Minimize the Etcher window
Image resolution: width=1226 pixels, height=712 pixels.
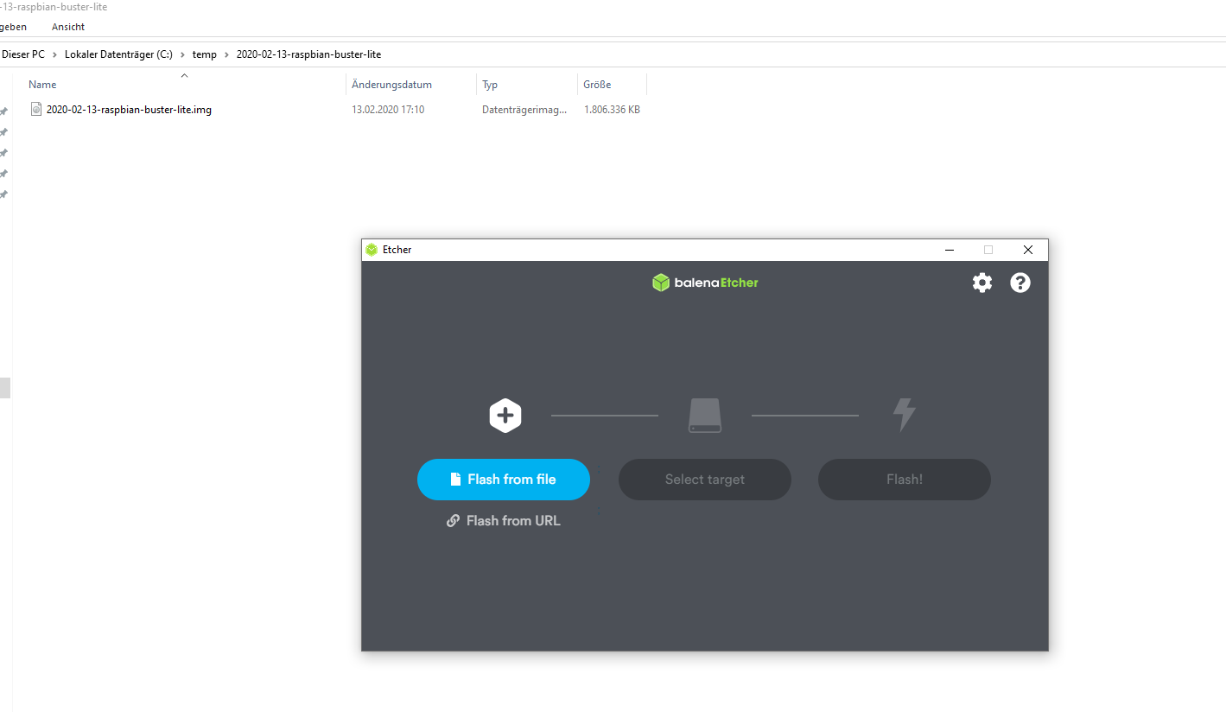(950, 250)
